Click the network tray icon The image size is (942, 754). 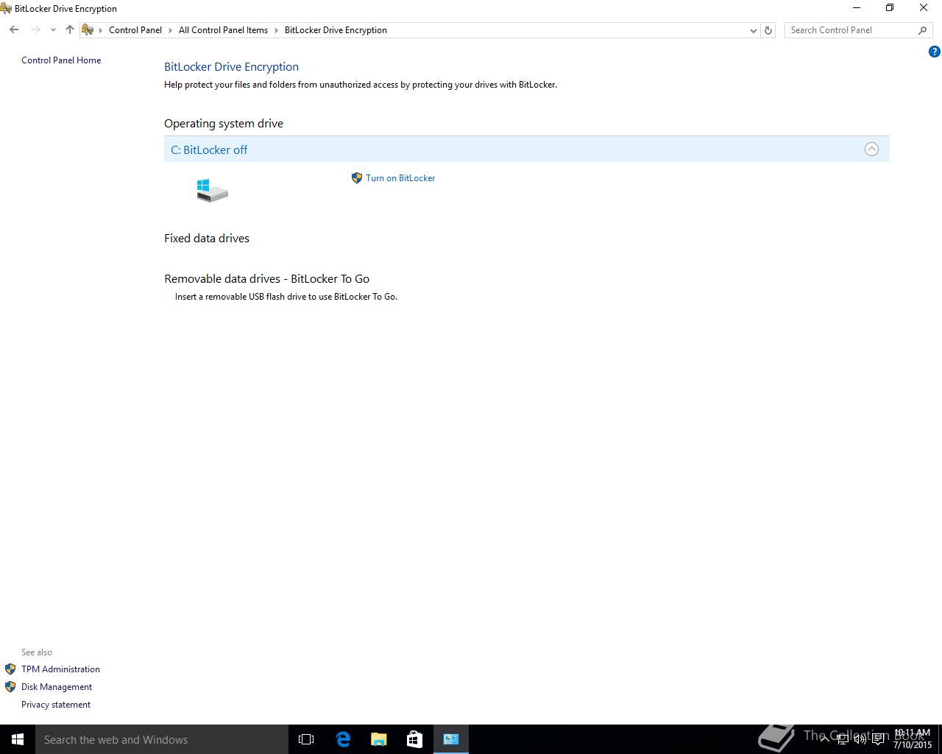click(843, 739)
